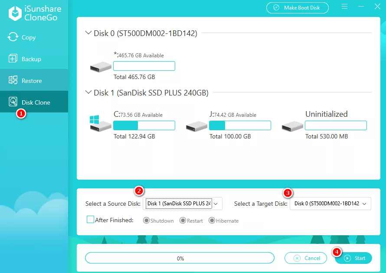Click Make Boot Disk button
The image size is (386, 273).
tap(298, 8)
